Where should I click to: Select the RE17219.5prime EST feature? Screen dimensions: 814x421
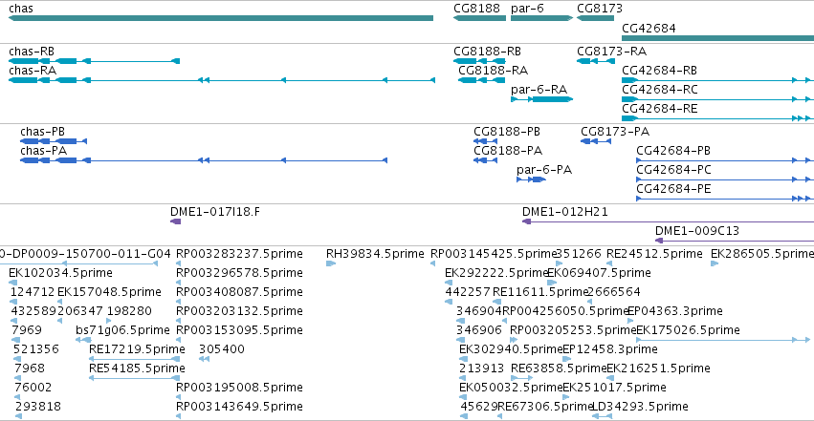coord(135,359)
